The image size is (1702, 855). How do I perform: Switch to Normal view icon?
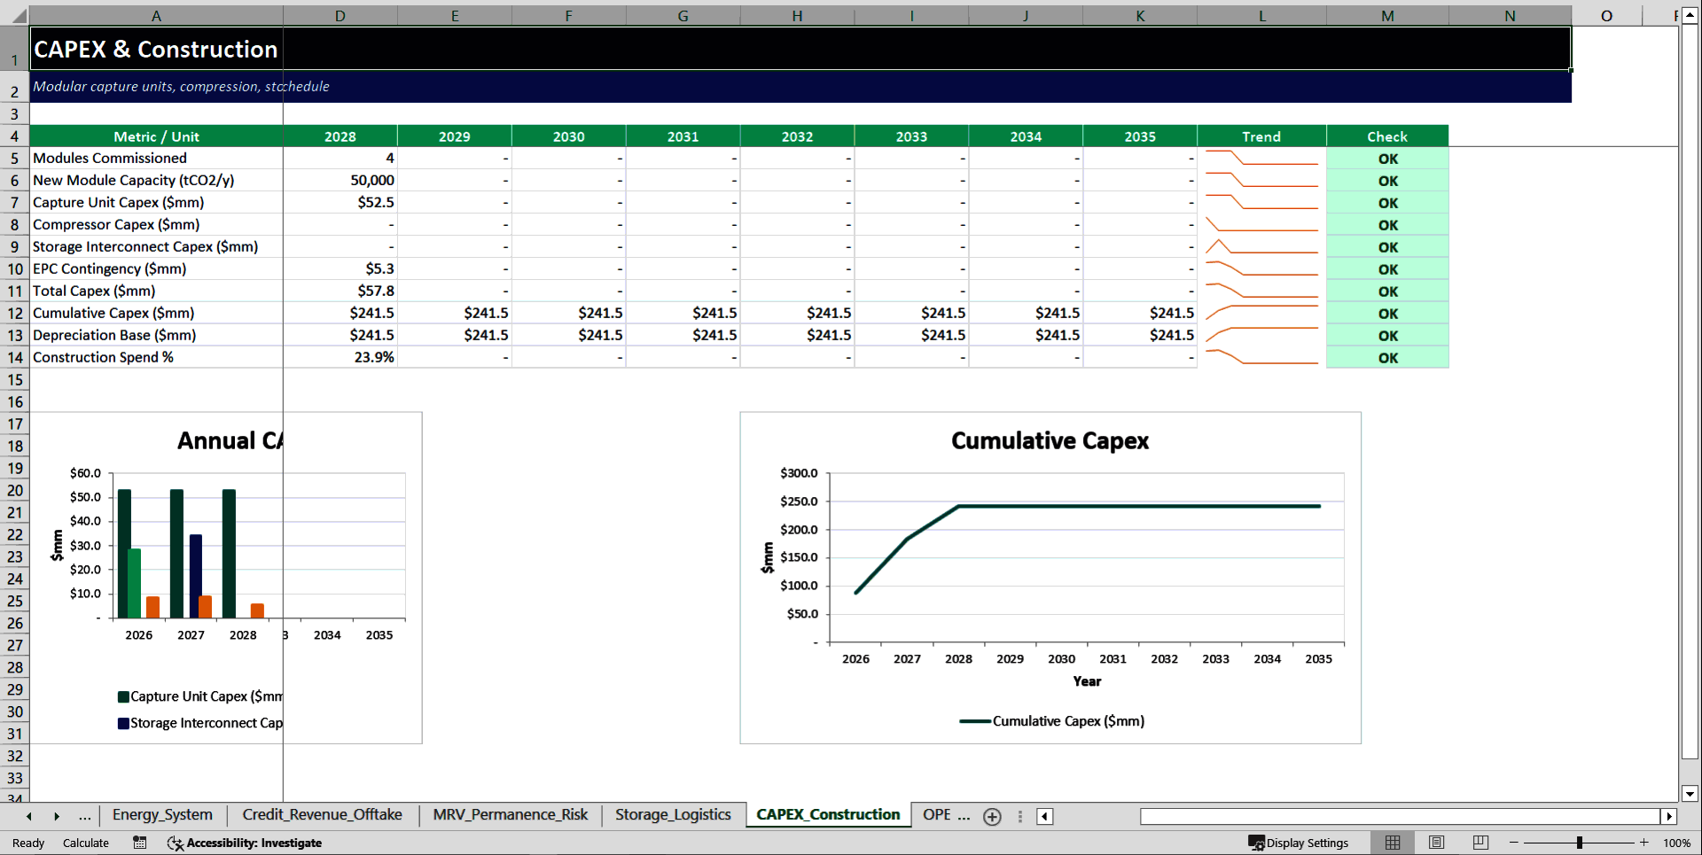point(1393,843)
